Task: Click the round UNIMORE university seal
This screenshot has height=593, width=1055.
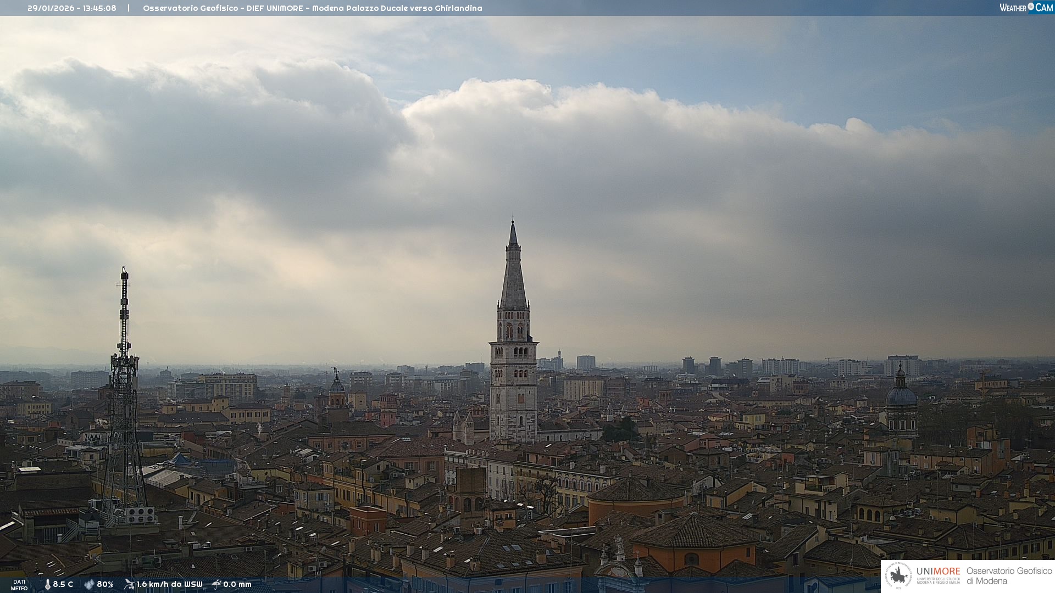Action: 898,576
